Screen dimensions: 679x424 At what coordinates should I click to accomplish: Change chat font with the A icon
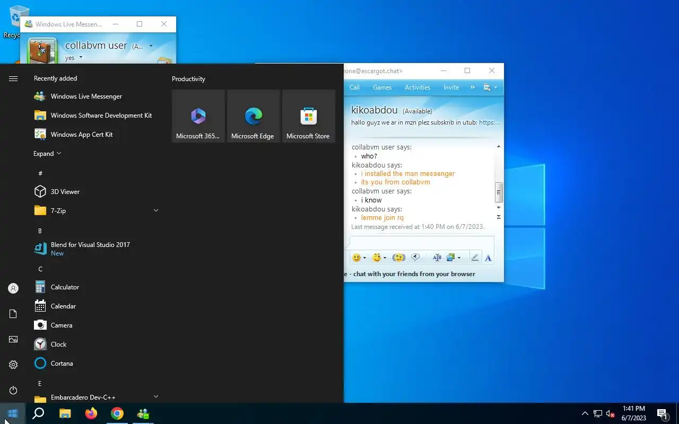coord(488,258)
